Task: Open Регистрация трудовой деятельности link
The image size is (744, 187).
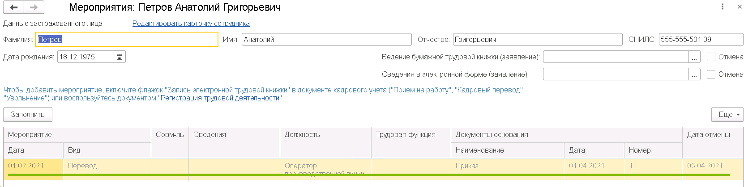Action: (x=220, y=98)
